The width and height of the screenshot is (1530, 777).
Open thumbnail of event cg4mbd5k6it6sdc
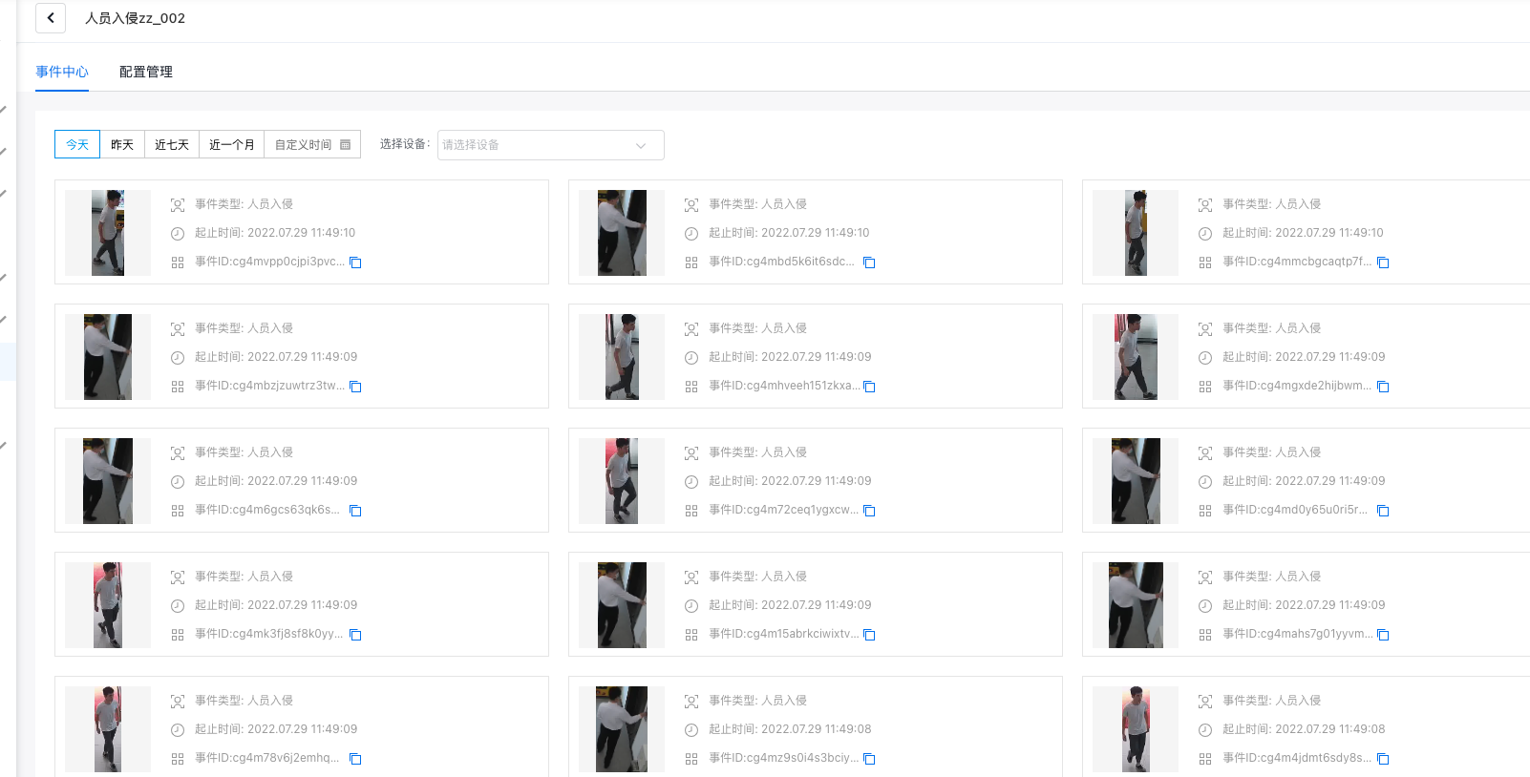coord(622,233)
